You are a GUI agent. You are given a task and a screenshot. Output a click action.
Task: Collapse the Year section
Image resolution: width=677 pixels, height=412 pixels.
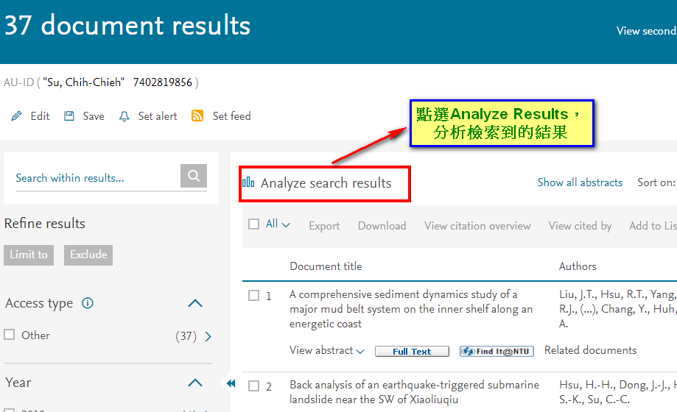(195, 383)
